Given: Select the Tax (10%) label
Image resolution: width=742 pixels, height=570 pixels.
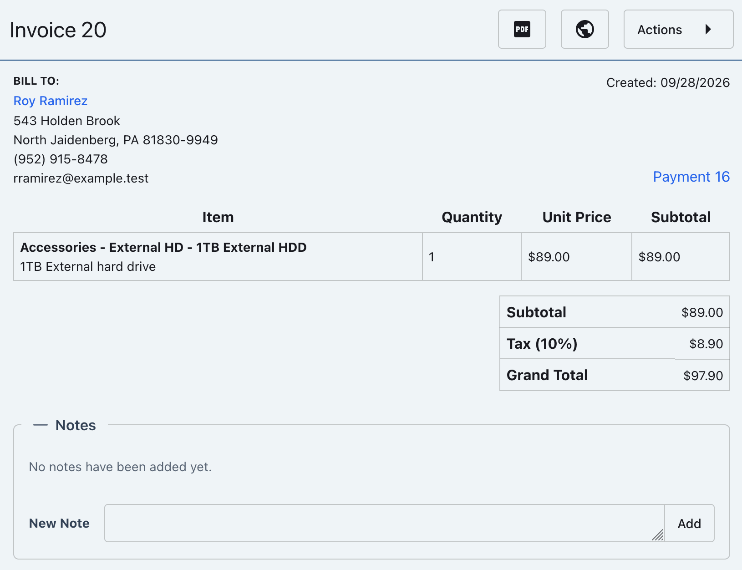Looking at the screenshot, I should (x=542, y=344).
